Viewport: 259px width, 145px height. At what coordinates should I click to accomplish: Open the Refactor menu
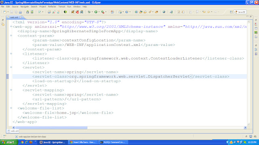52,7
